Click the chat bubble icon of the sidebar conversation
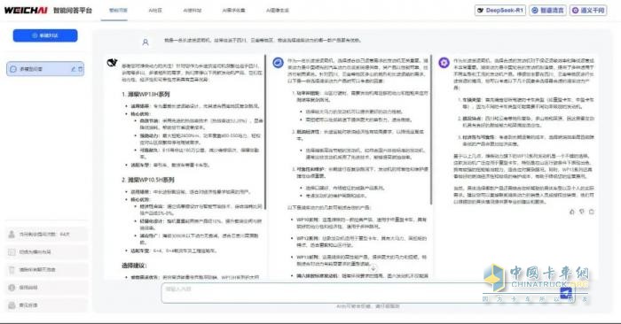Screen dimensions: 621x324 13,69
